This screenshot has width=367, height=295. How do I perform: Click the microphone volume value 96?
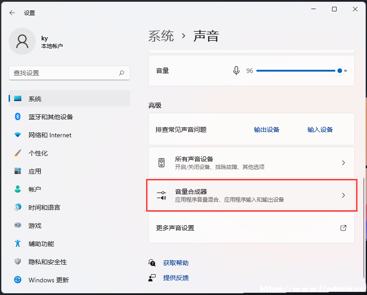(x=250, y=71)
